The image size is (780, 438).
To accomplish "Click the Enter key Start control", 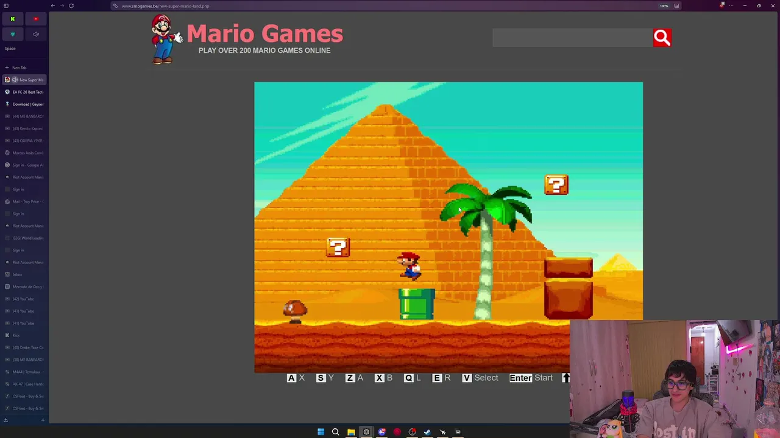I will point(520,378).
